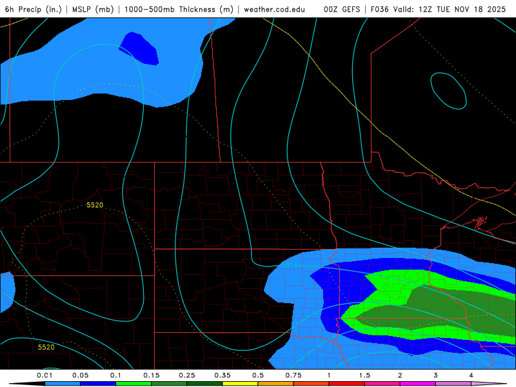Select the dark green 0.25–0.35 colorbar segment
This screenshot has height=387, width=516.
tap(204, 384)
